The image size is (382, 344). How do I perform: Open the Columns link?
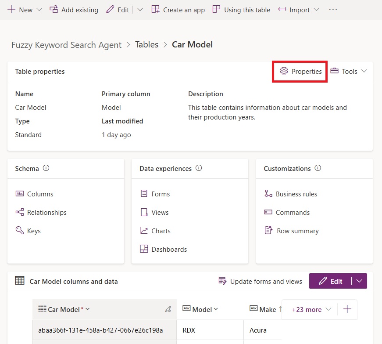(x=40, y=194)
